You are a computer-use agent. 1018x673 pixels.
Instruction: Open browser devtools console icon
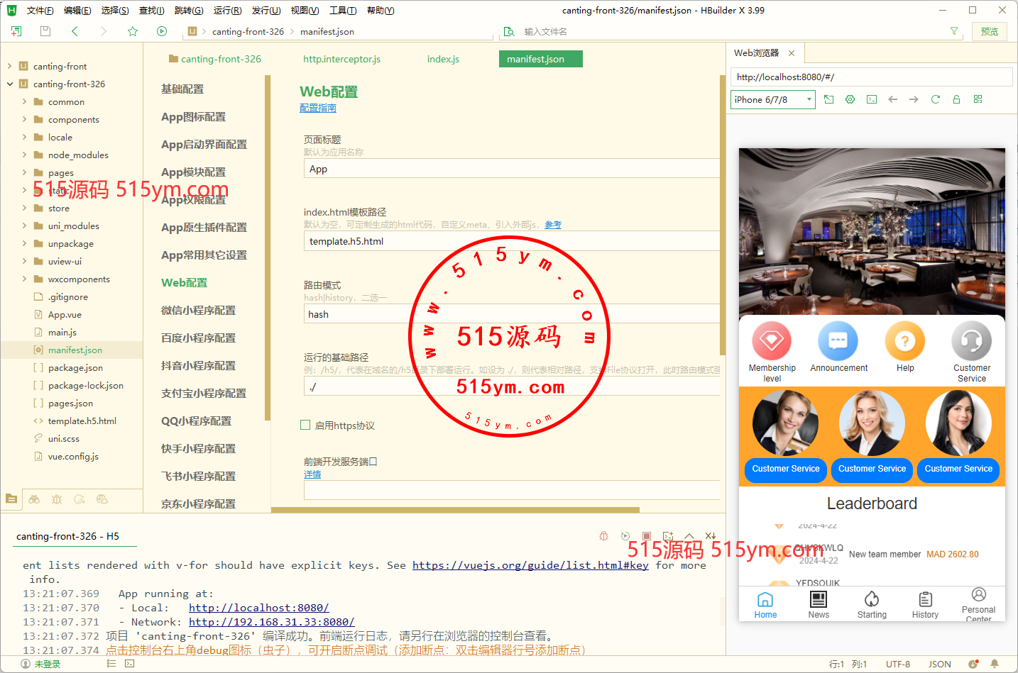point(872,99)
